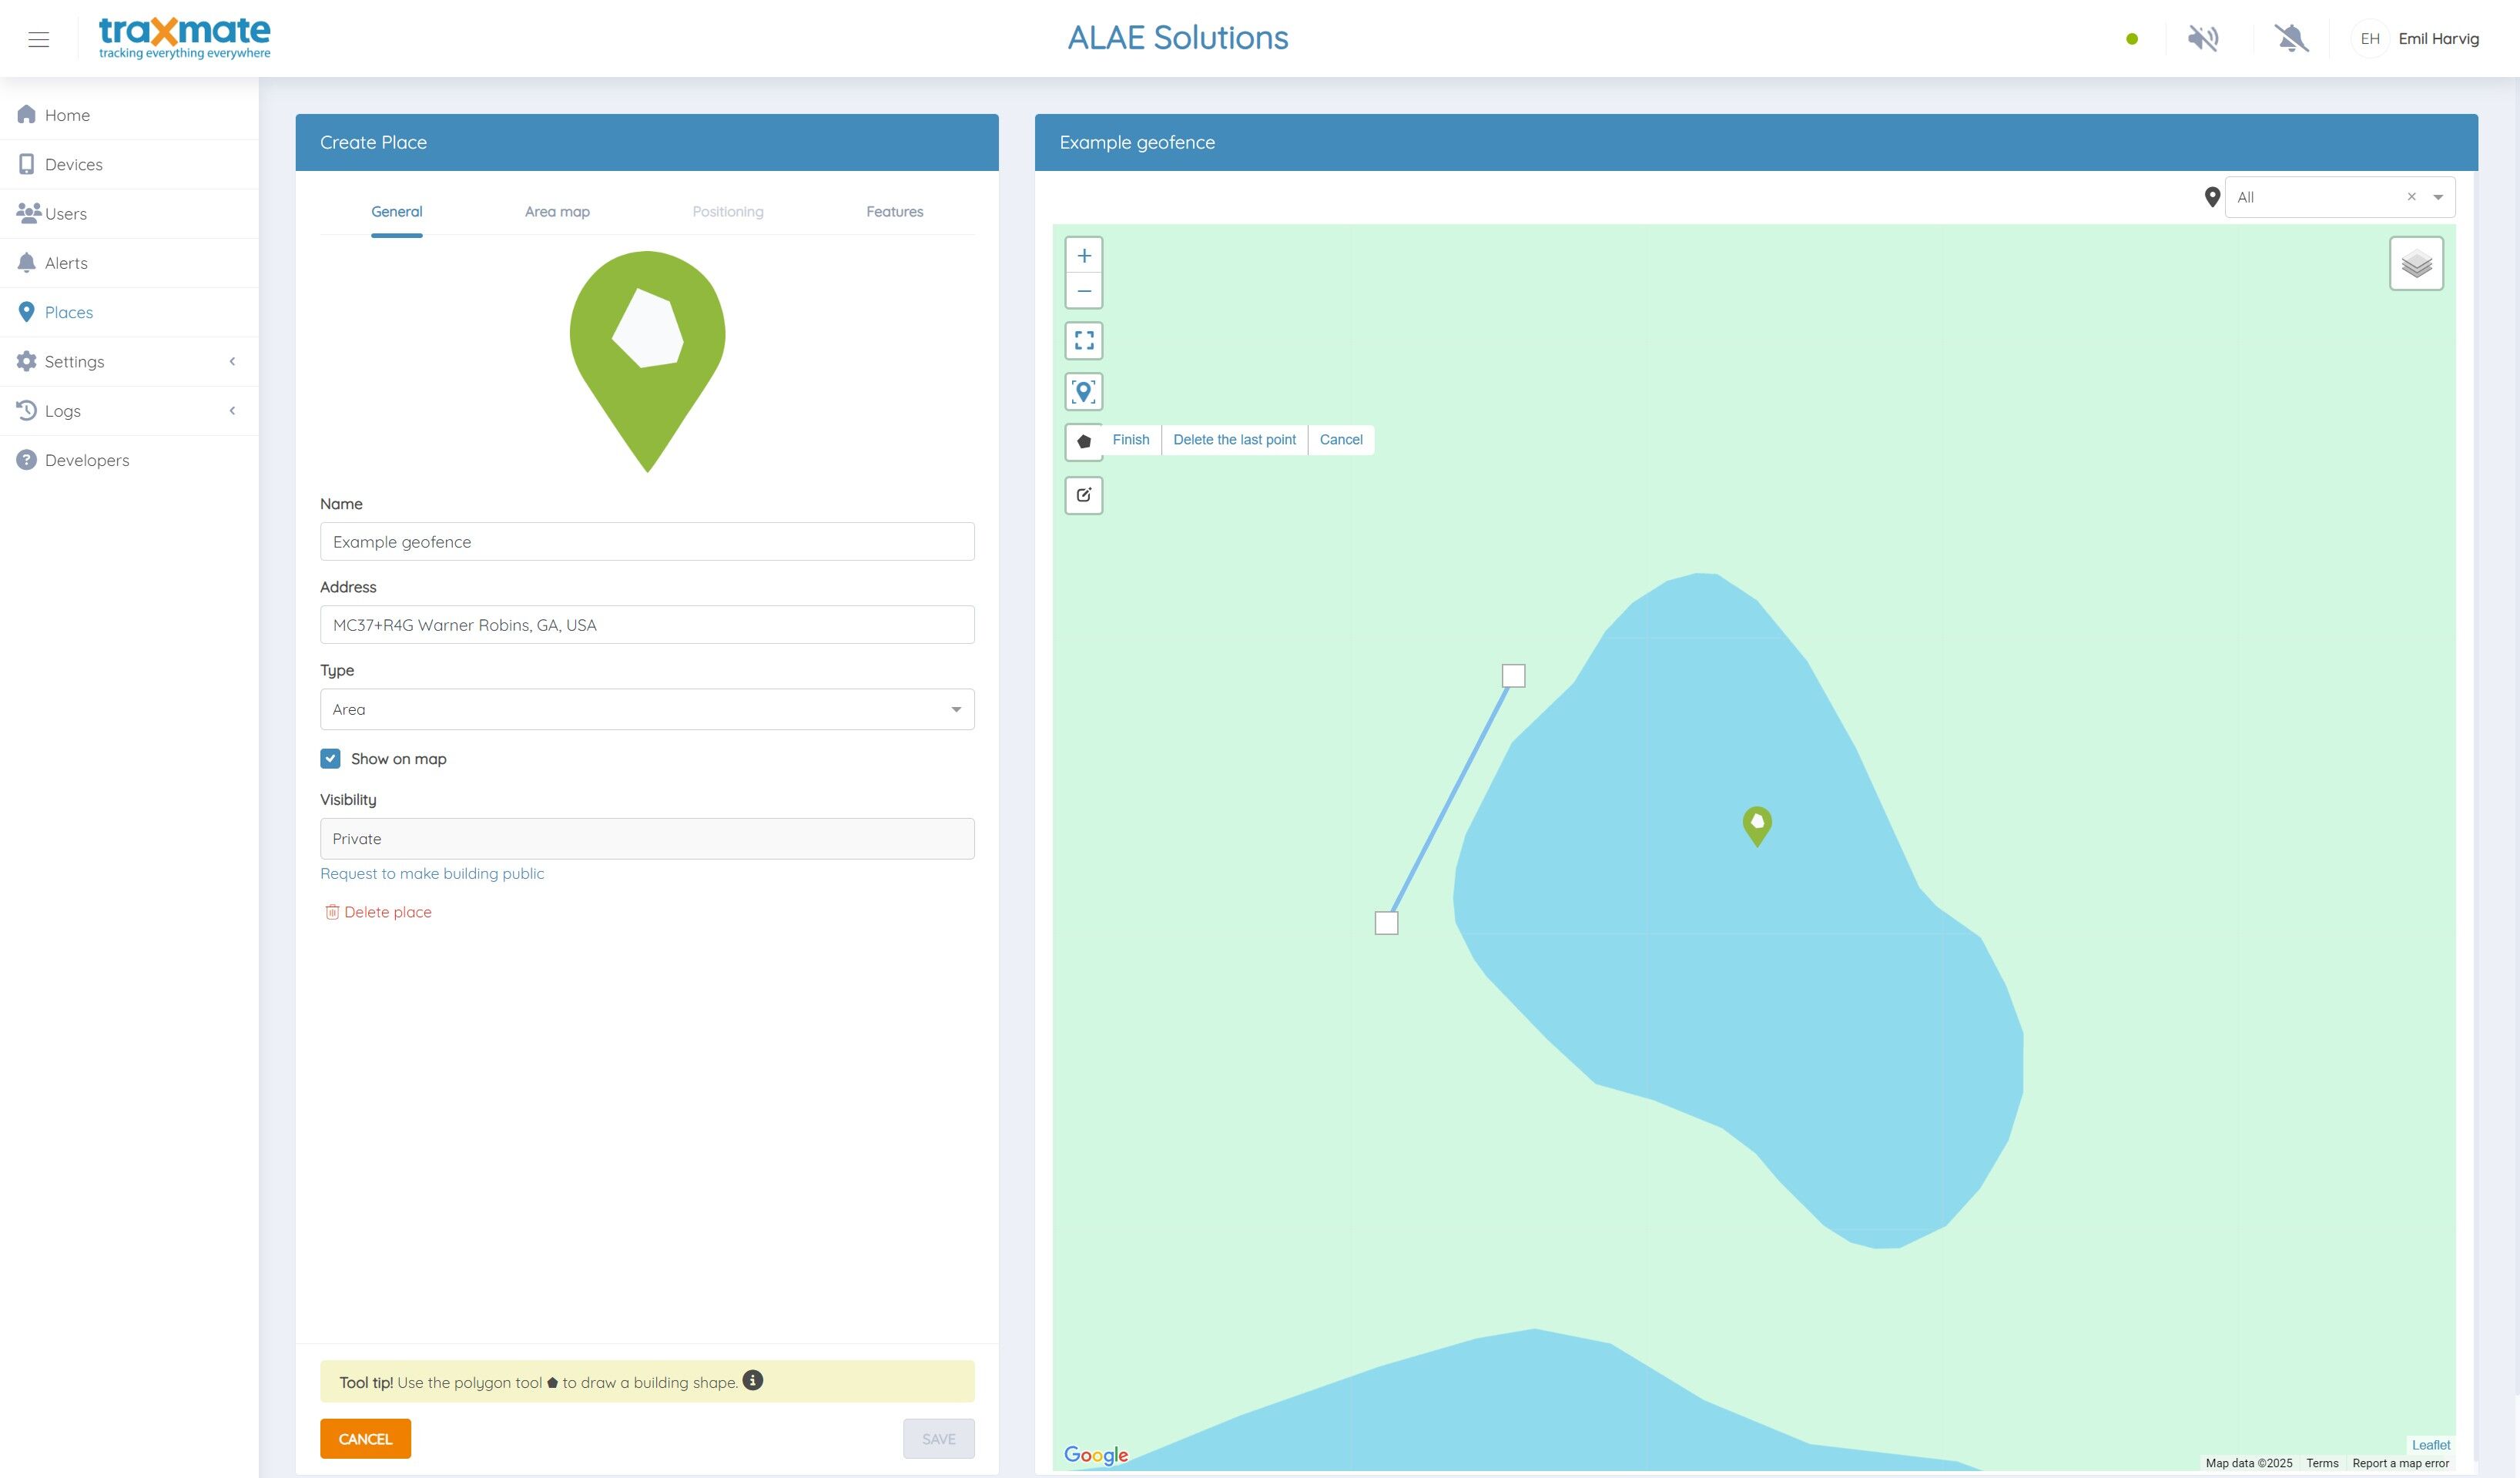
Task: Open the map layers switcher
Action: coord(2417,263)
